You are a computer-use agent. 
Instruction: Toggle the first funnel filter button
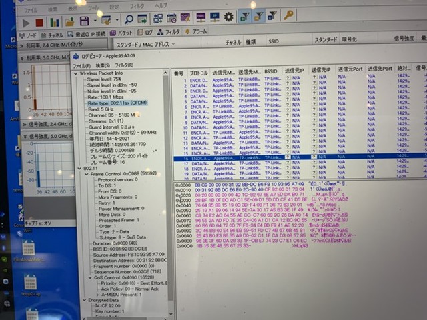[x=245, y=16]
